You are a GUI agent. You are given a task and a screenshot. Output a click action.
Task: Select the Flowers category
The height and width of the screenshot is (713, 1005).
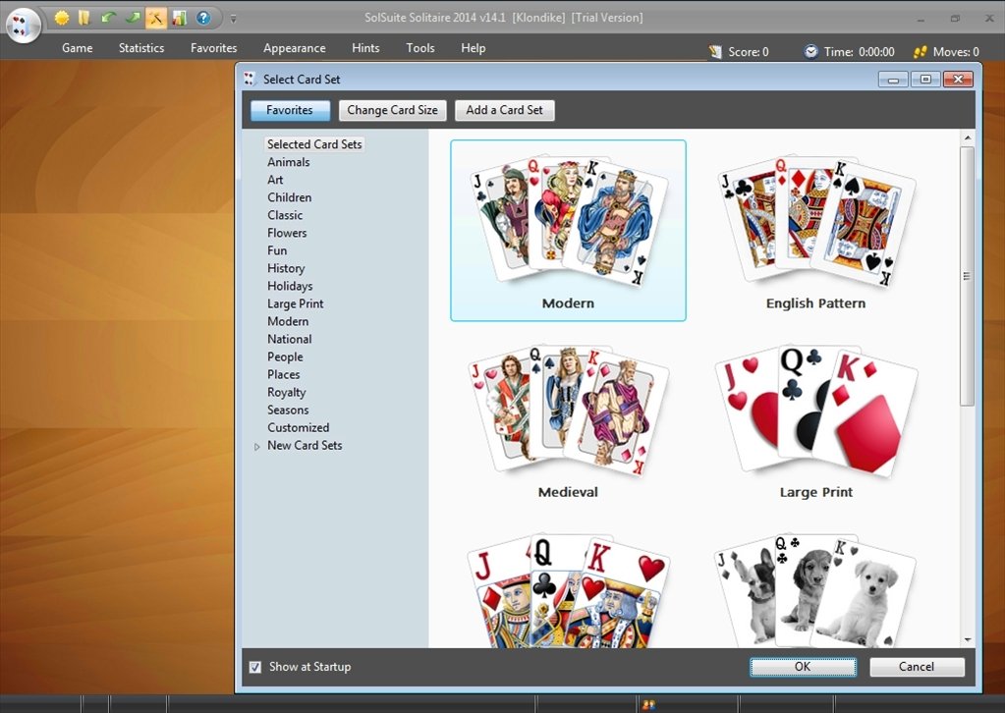pyautogui.click(x=287, y=233)
